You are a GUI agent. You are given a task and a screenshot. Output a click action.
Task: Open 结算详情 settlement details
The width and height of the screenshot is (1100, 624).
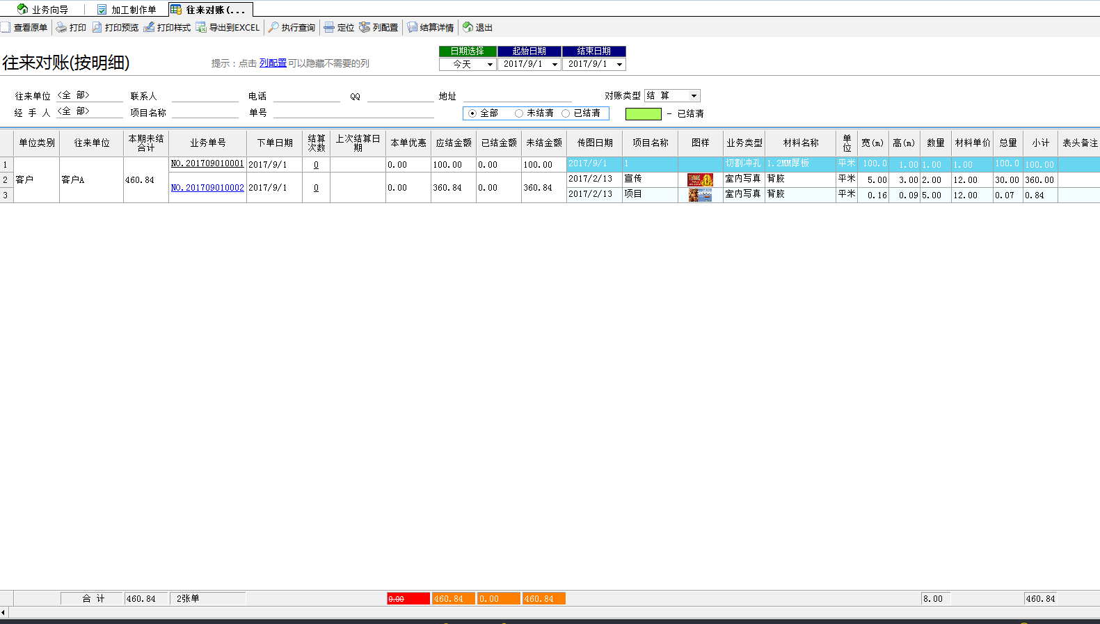[x=430, y=28]
